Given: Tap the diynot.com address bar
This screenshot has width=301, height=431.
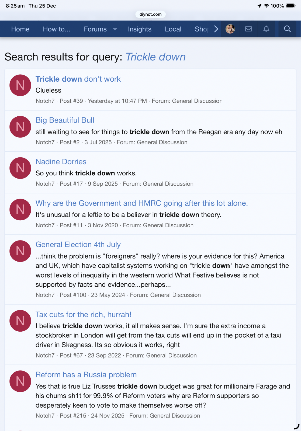Looking at the screenshot, I should click(150, 14).
